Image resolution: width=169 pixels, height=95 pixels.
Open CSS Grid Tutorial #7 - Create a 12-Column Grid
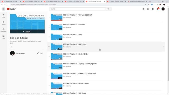tap(79, 74)
